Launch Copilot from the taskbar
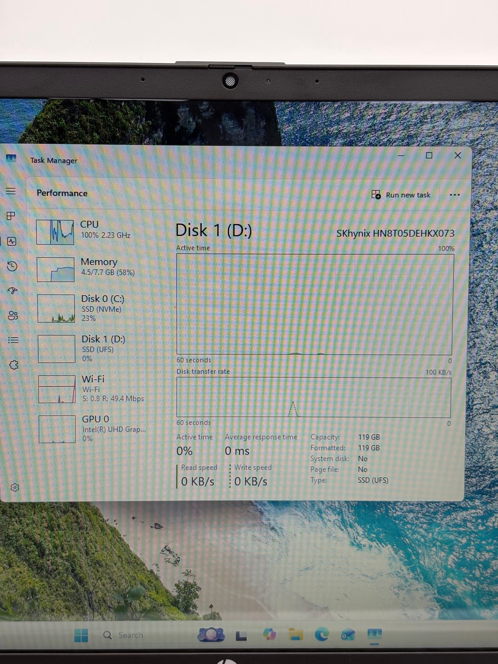The height and width of the screenshot is (664, 498). (269, 634)
